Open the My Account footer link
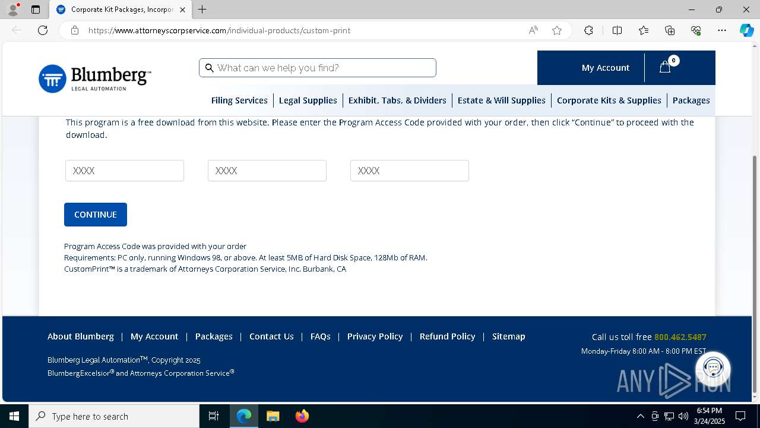Viewport: 760px width, 428px height. click(154, 336)
